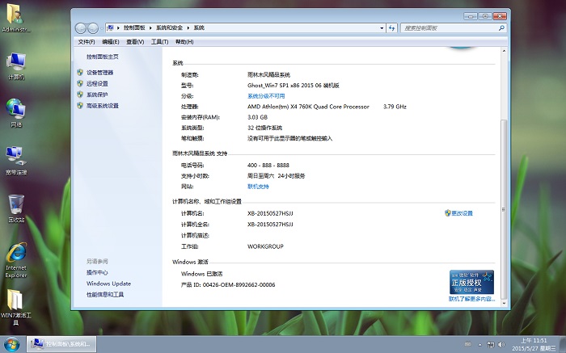The width and height of the screenshot is (566, 353).
Task: Click the back navigation arrow button
Action: point(81,27)
